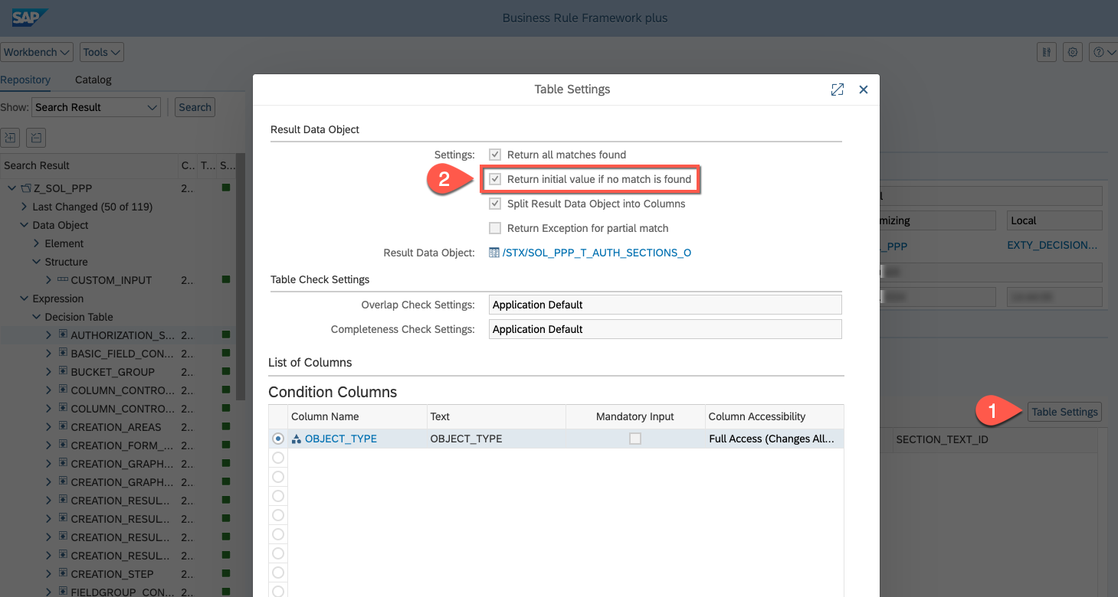Open the settings gear icon
Screen dimensions: 1118x597
tap(1073, 52)
